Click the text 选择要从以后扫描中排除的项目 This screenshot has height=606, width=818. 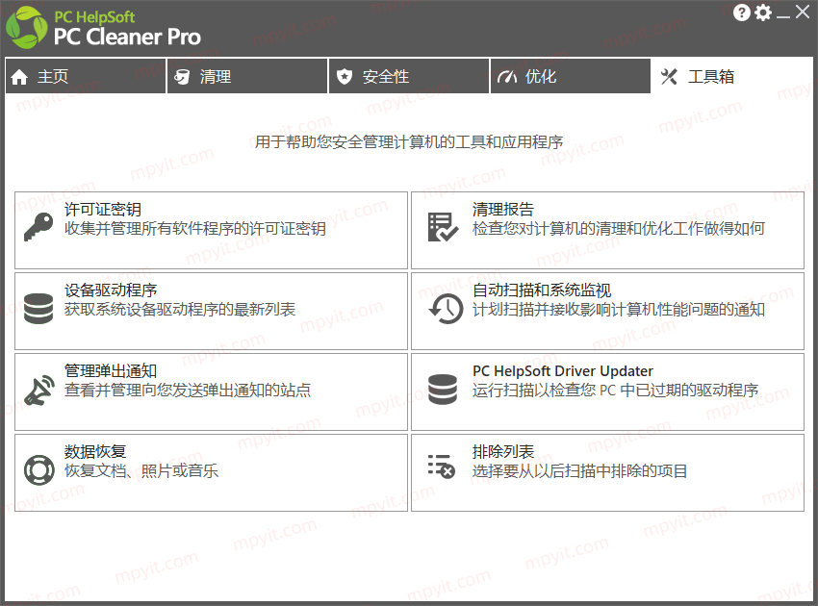pos(579,471)
